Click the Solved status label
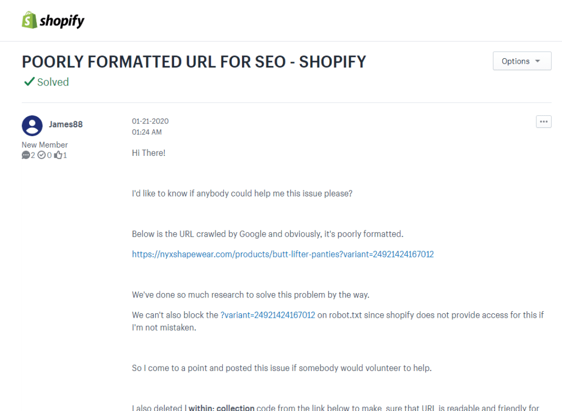This screenshot has width=562, height=411. click(52, 81)
